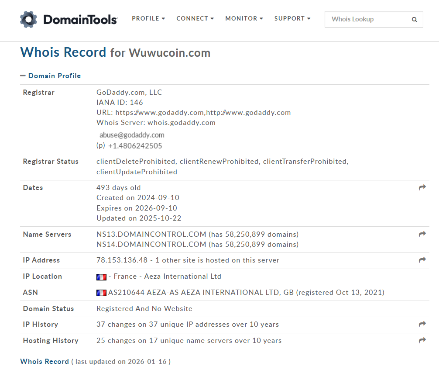The image size is (439, 370).
Task: Click the France flag in IP Location row
Action: click(101, 277)
